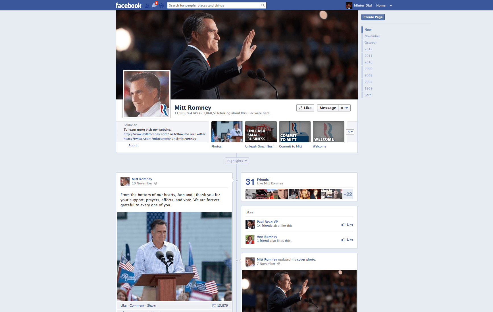Click the 7 November post date link
Image resolution: width=493 pixels, height=312 pixels.
click(x=266, y=264)
